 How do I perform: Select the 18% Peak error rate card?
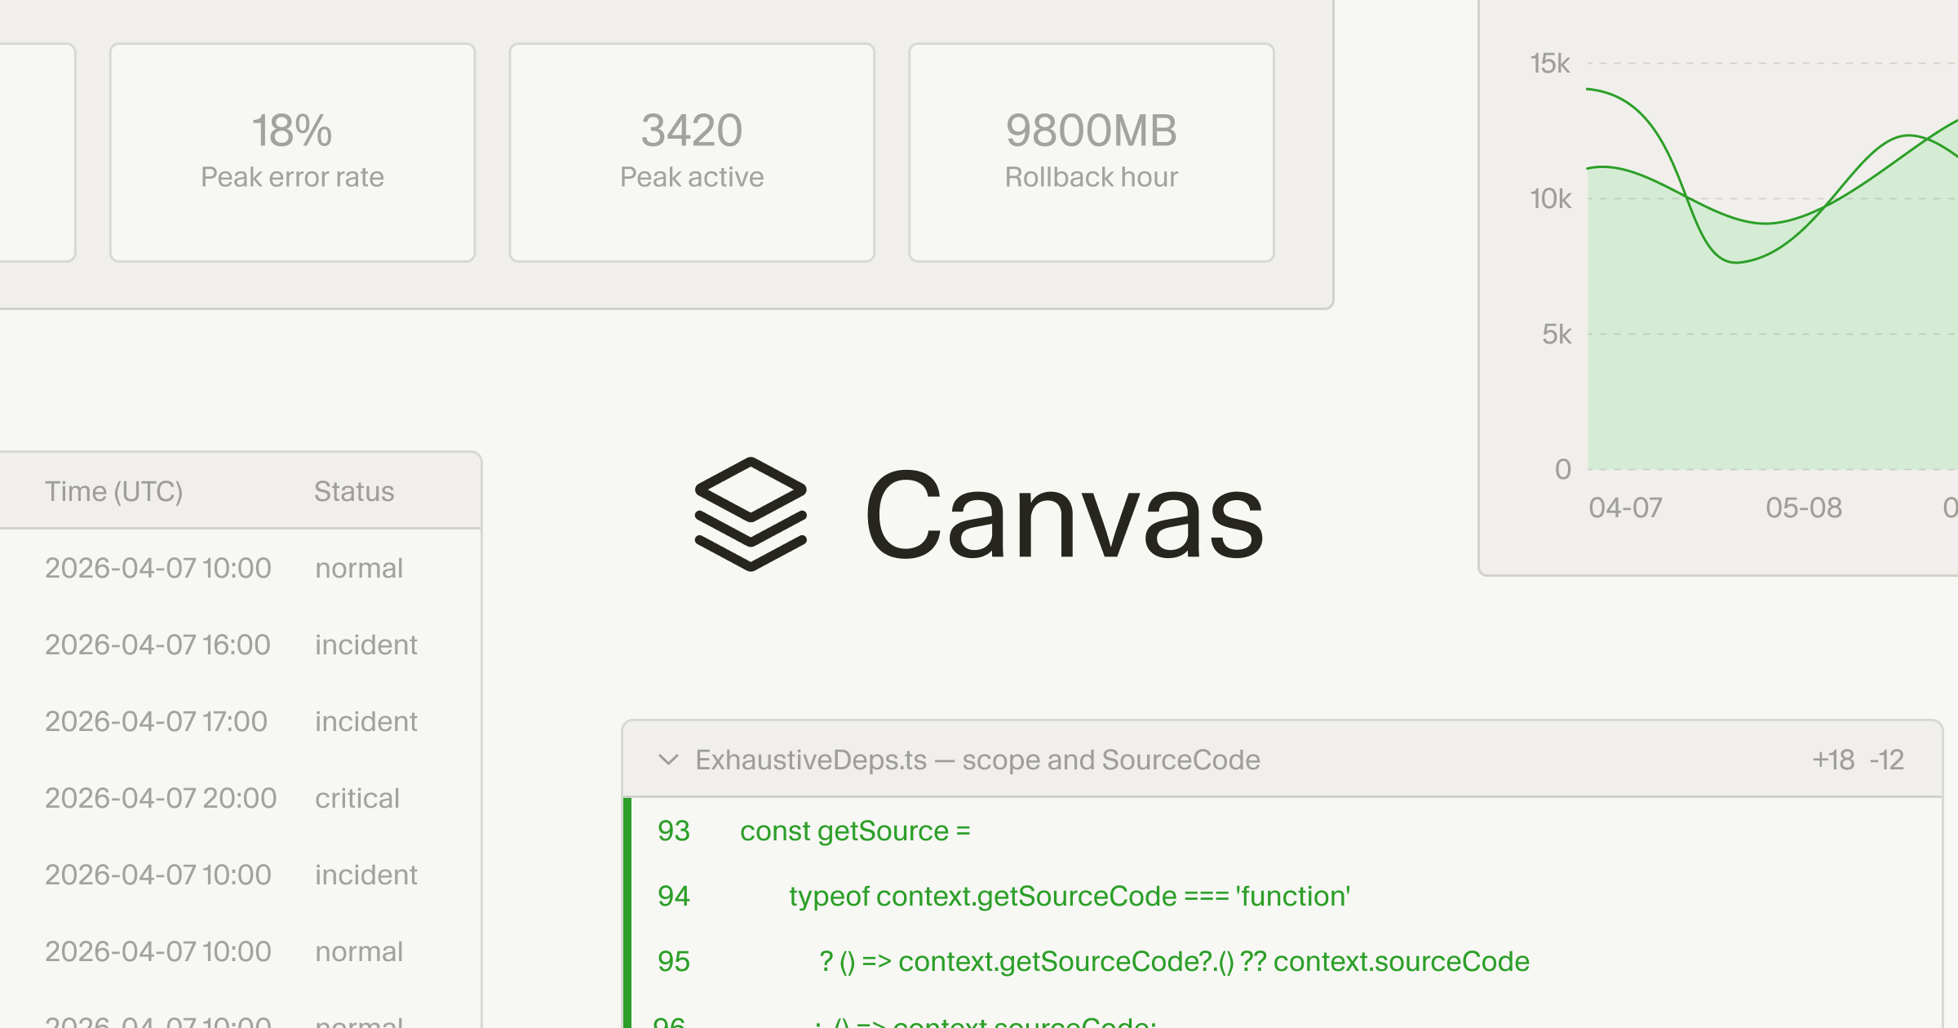pyautogui.click(x=291, y=151)
